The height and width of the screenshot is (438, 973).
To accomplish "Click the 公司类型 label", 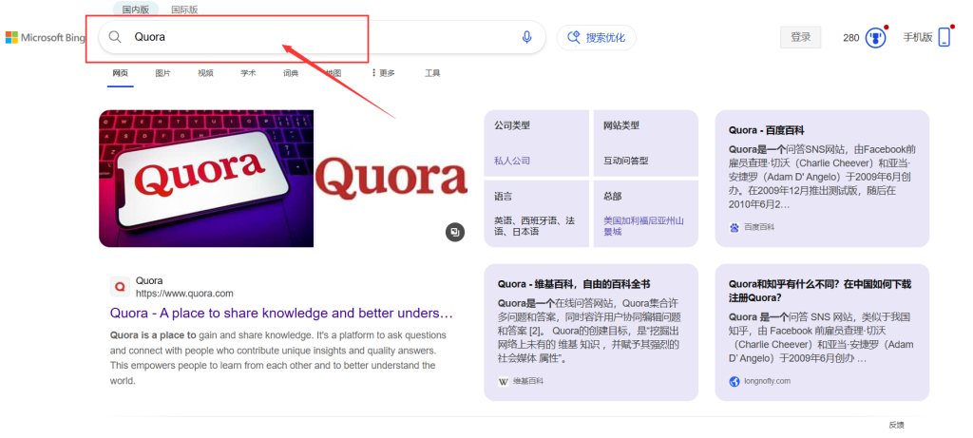I will (512, 125).
